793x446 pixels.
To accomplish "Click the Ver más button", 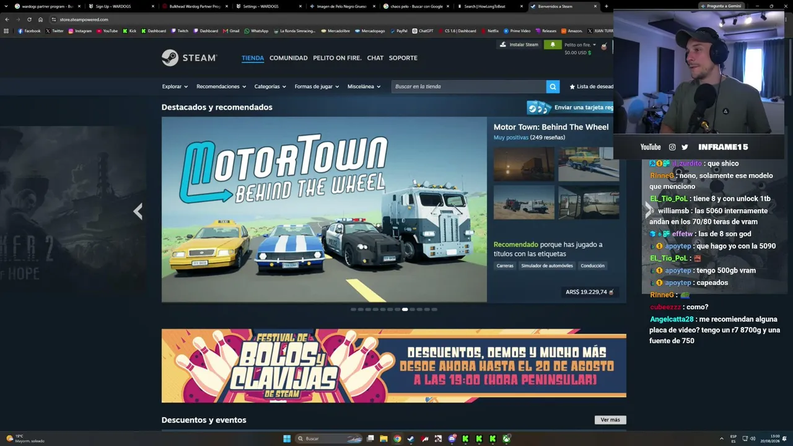I will coord(610,420).
